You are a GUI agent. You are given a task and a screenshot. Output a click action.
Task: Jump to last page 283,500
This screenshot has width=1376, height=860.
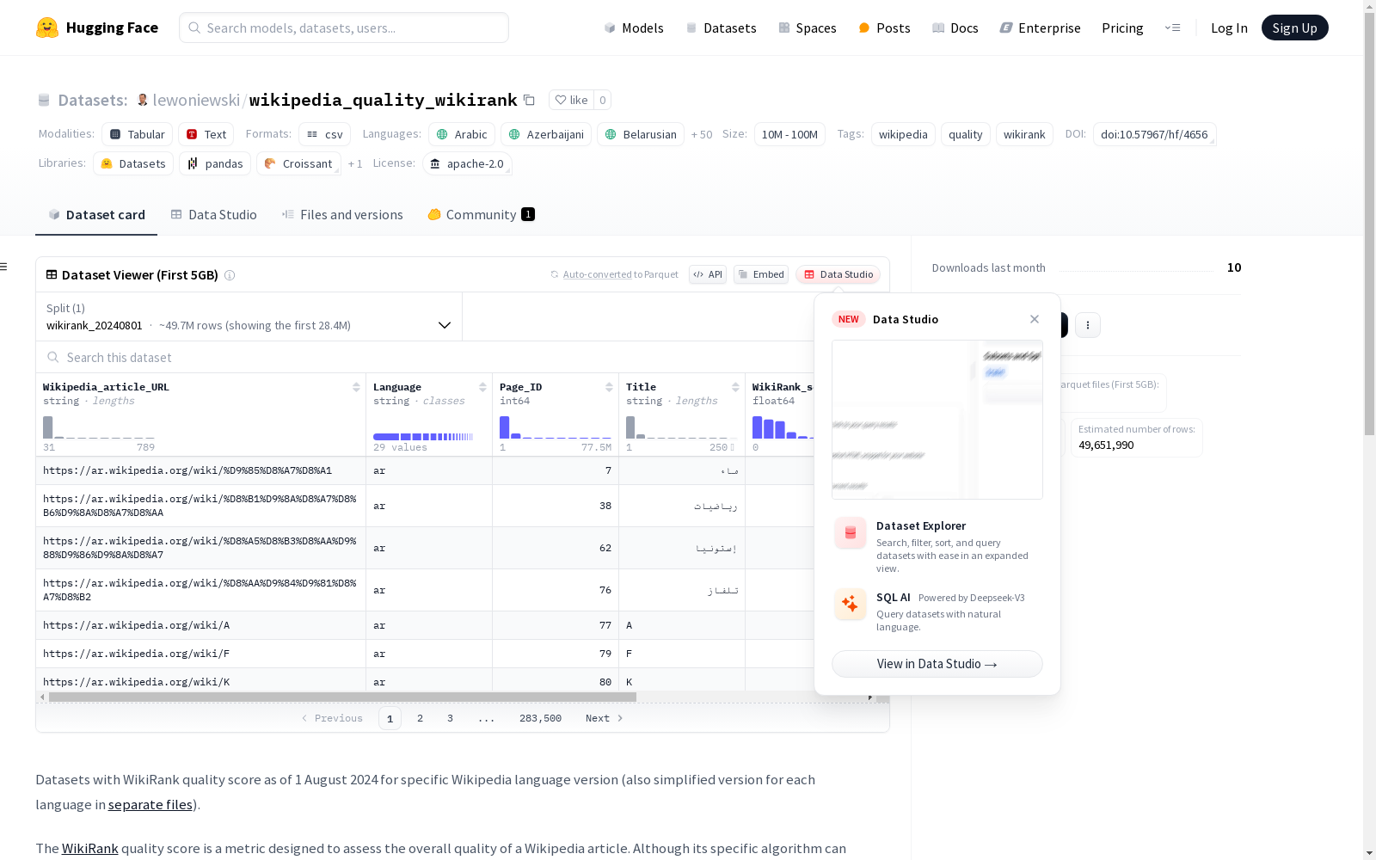coord(540,718)
